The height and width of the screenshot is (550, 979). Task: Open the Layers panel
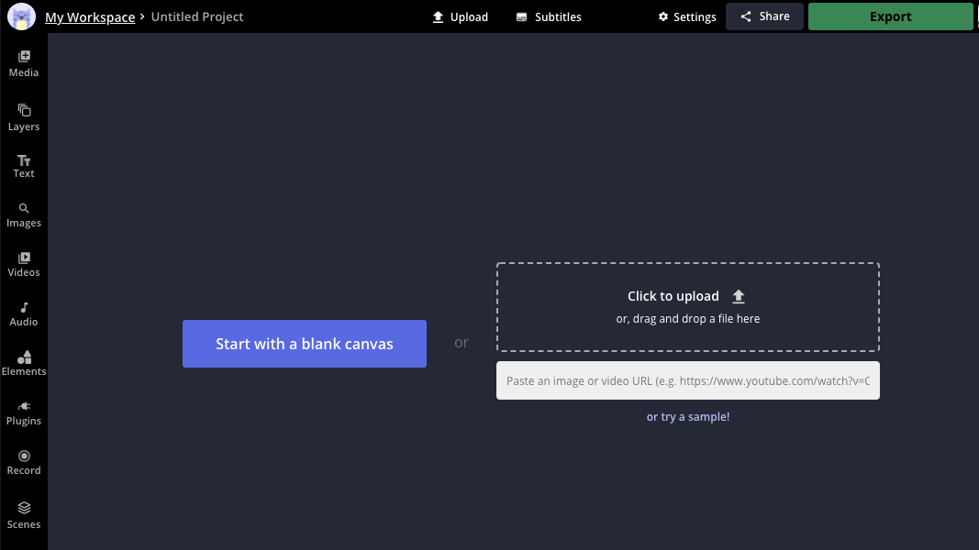[x=23, y=117]
